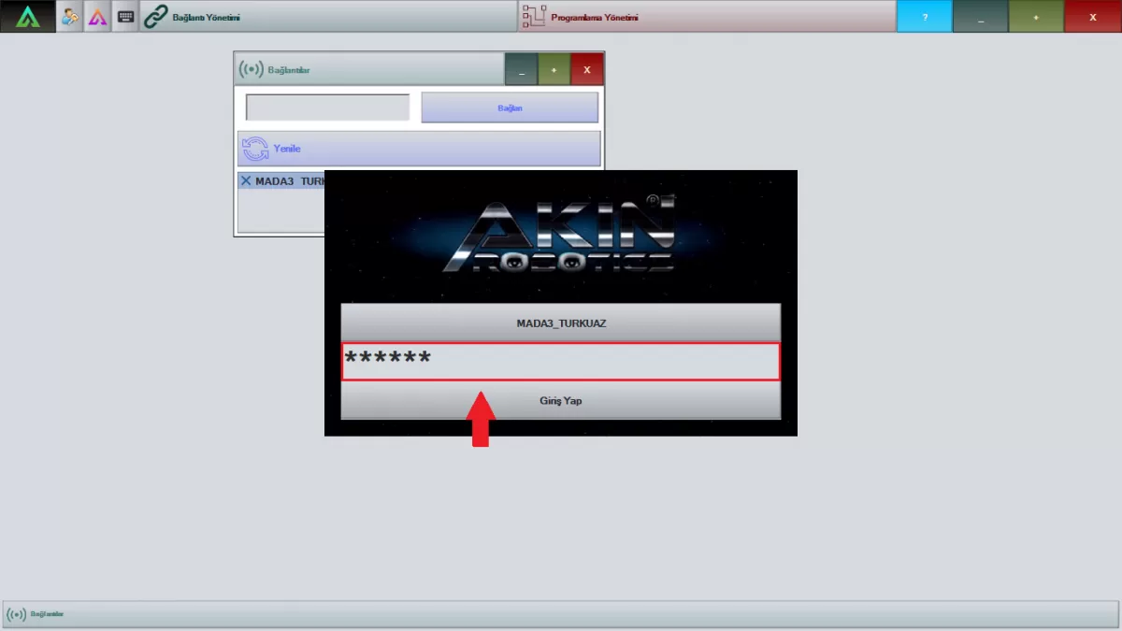The height and width of the screenshot is (631, 1122).
Task: Select the MADA3_TURKUAZ button in login dialog
Action: [560, 323]
